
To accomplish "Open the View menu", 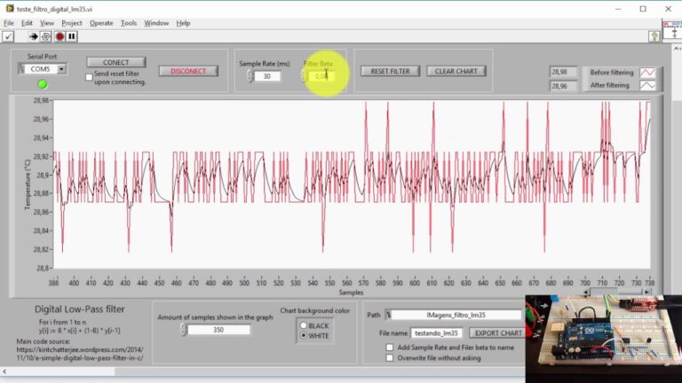I will click(47, 23).
